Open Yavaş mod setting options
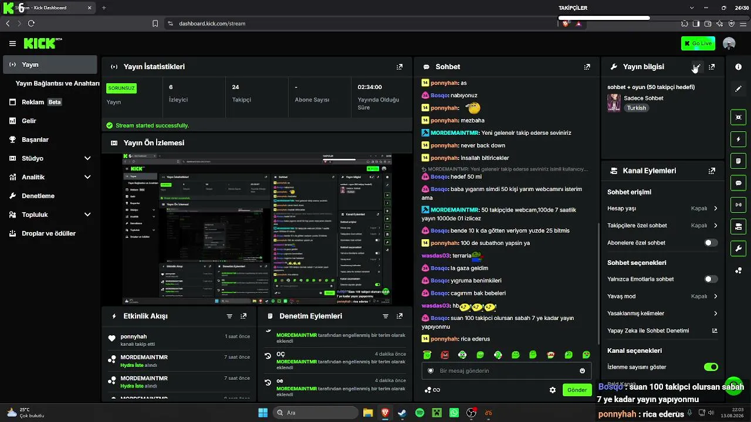This screenshot has width=751, height=422. coord(662,297)
